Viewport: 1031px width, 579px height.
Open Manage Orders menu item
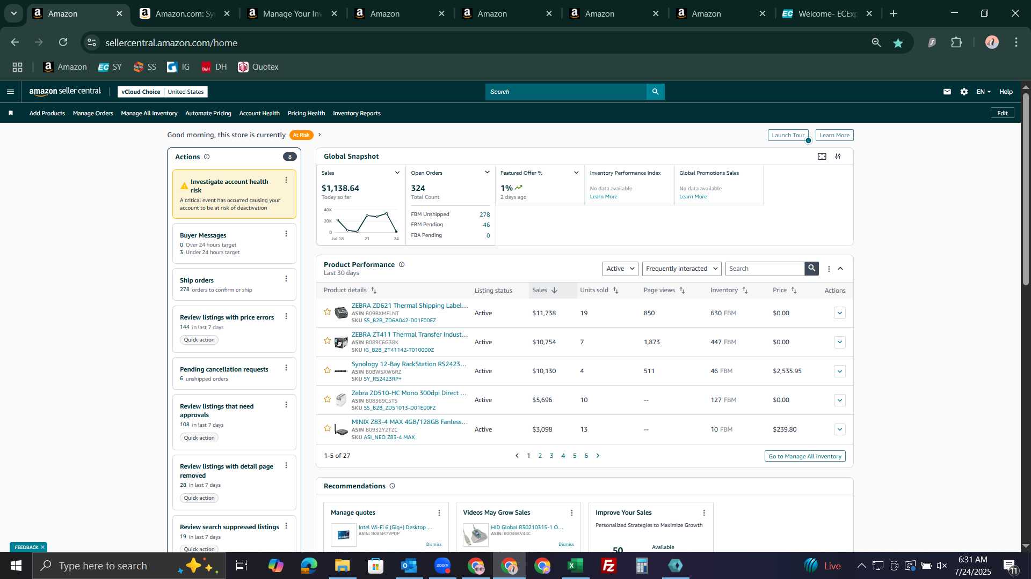pyautogui.click(x=93, y=113)
